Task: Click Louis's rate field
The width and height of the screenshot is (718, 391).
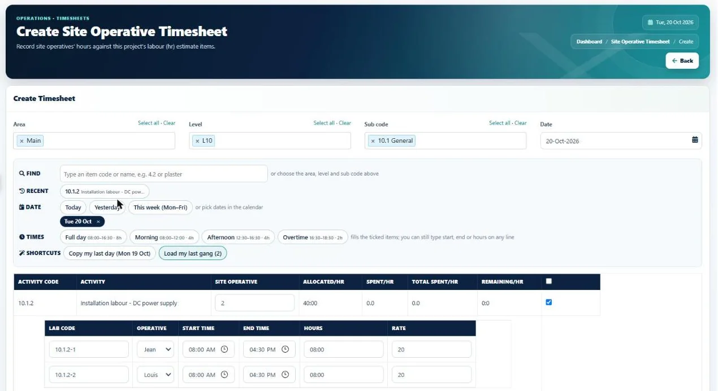Action: [x=431, y=375]
